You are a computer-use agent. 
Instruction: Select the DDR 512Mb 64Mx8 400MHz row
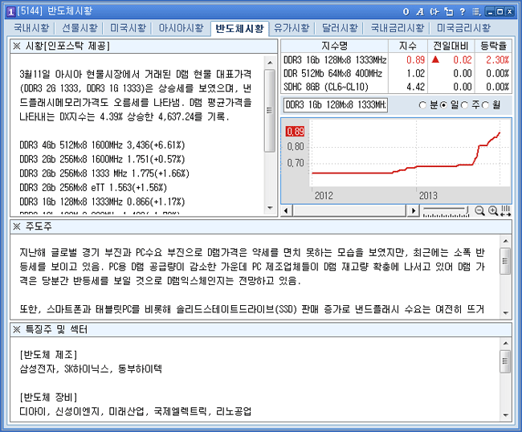pos(334,73)
